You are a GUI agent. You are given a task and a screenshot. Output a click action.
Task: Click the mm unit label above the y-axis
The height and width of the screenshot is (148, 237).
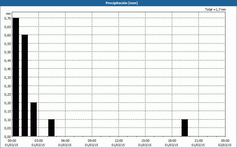[x=8, y=14]
